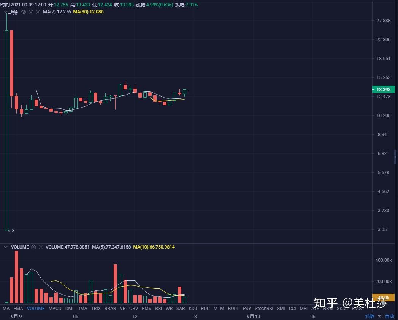The height and width of the screenshot is (320, 398).
Task: Remove the MA overlay with the X icon
Action: pos(38,12)
